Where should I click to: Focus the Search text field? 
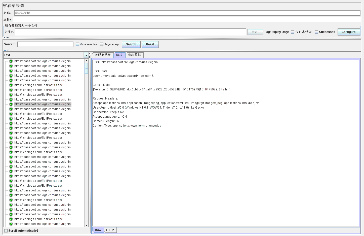pos(45,44)
